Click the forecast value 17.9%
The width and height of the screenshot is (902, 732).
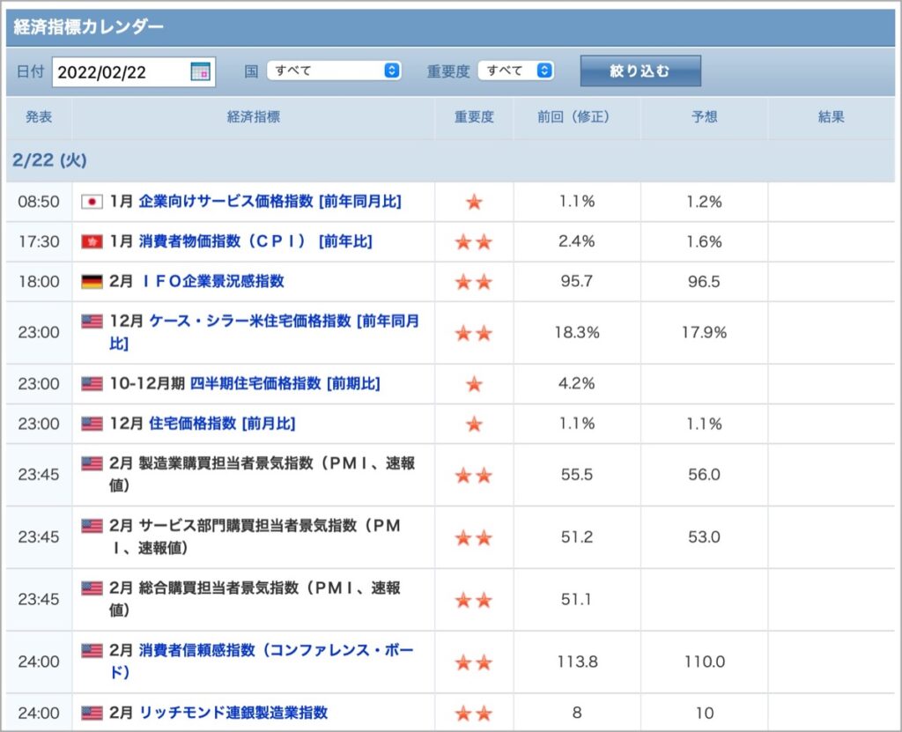tap(704, 332)
